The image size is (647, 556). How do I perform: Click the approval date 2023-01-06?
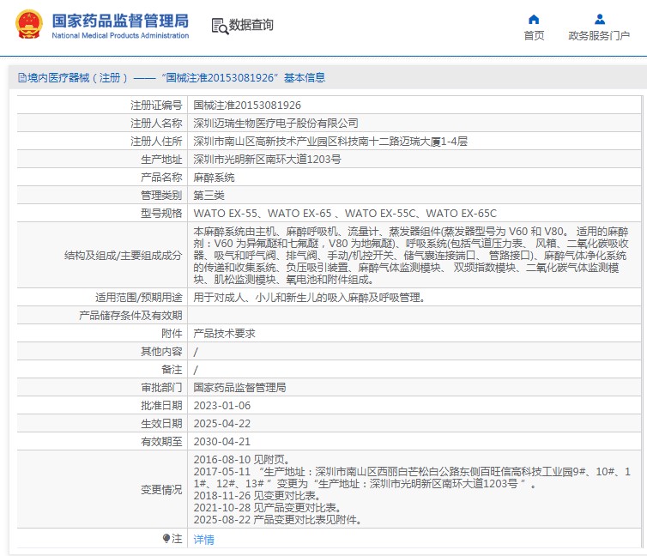click(x=222, y=406)
